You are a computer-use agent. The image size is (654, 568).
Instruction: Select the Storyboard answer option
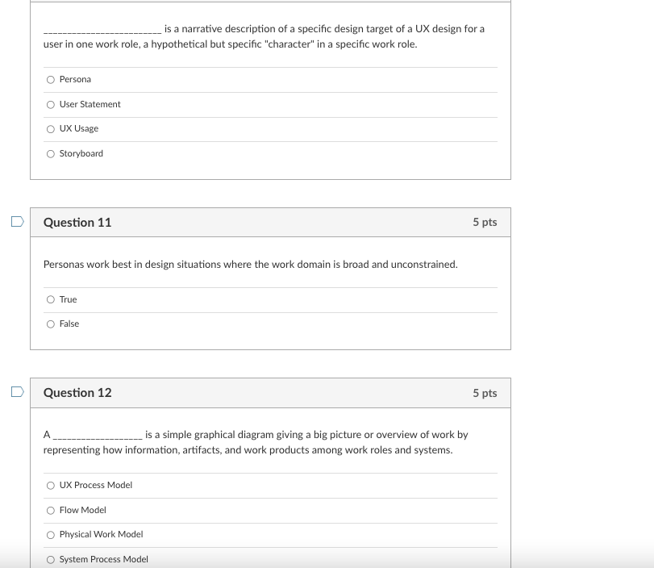50,153
